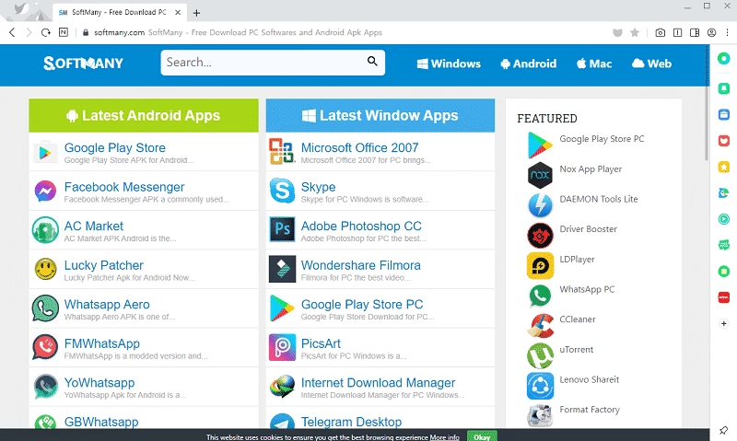Open the Android category menu
This screenshot has height=441, width=737.
[x=528, y=64]
